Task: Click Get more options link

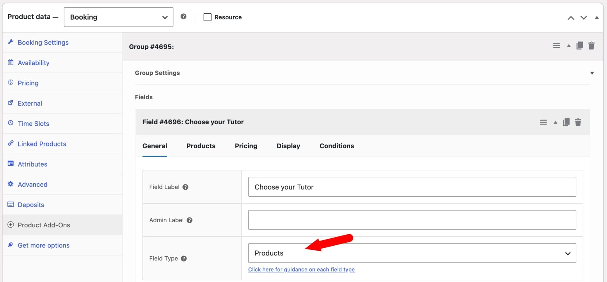Action: [44, 245]
